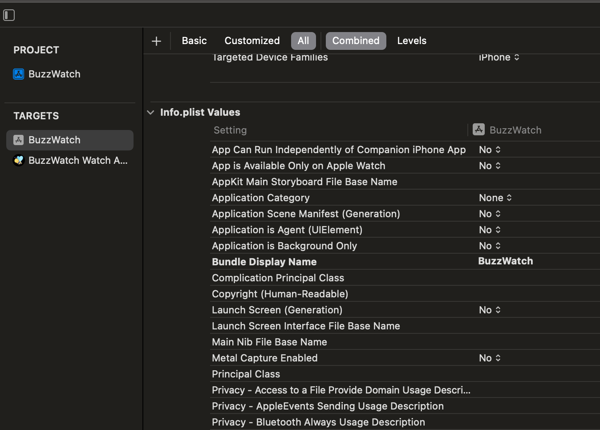Select the Bundle Display Name setting
The height and width of the screenshot is (430, 600).
(264, 262)
